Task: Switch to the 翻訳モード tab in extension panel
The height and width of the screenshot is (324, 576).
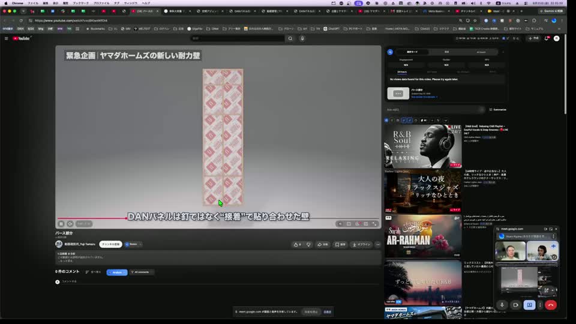Action: tap(412, 52)
